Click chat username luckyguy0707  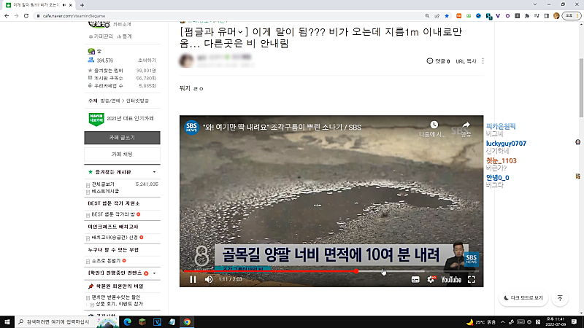tap(506, 144)
